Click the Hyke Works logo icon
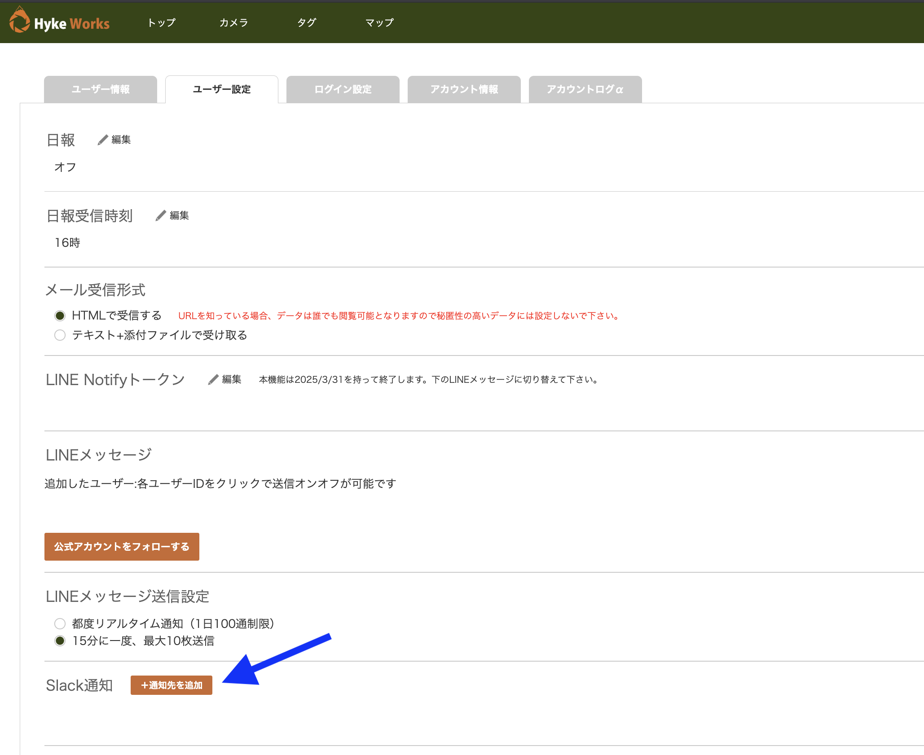Viewport: 924px width, 755px height. (19, 21)
